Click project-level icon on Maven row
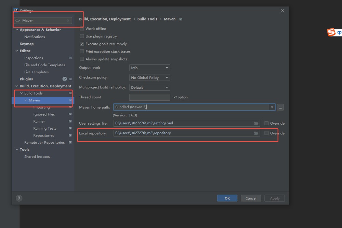The width and height of the screenshot is (342, 228). [70, 100]
